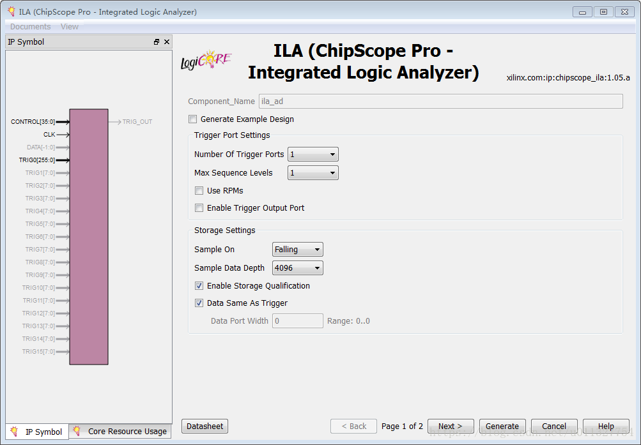641x445 pixels.
Task: Open the View menu
Action: [x=70, y=27]
